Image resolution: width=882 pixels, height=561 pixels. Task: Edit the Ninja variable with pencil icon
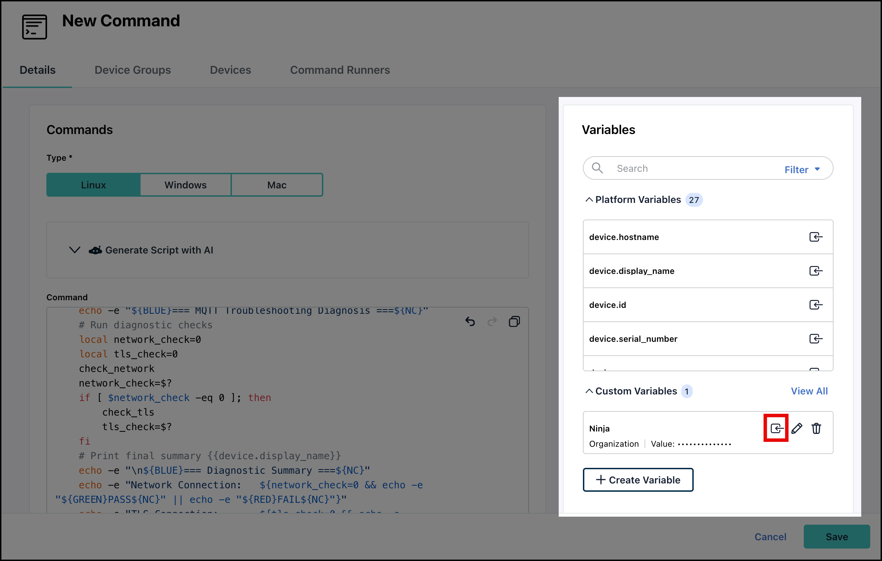(x=798, y=428)
